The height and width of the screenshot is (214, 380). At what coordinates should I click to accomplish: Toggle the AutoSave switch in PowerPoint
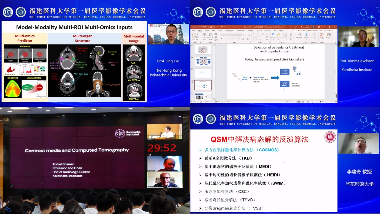tap(206, 27)
